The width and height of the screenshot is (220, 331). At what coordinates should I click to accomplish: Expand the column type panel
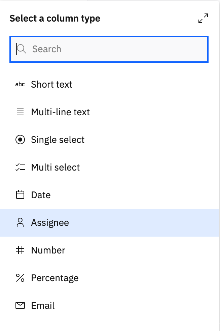[203, 19]
